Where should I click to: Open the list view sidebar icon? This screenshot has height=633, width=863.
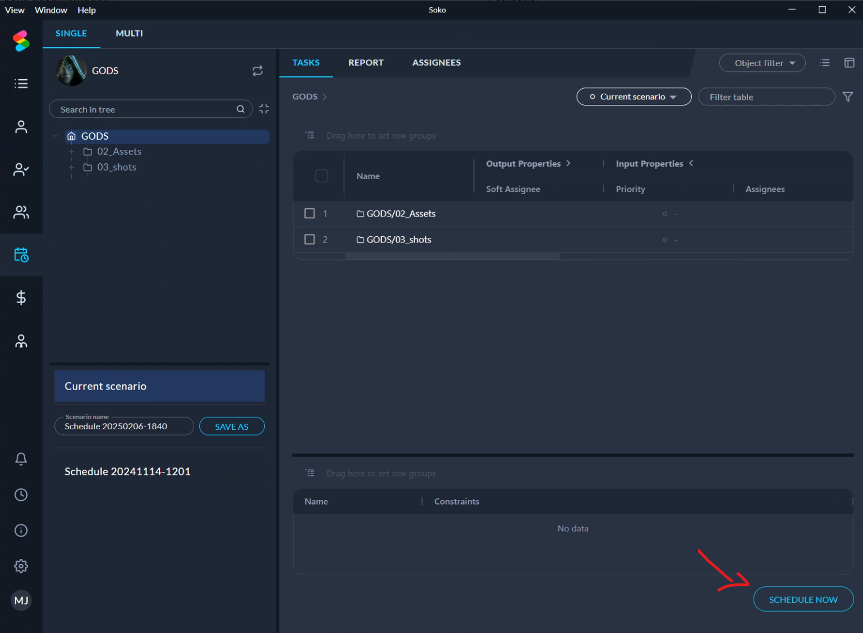pyautogui.click(x=21, y=84)
